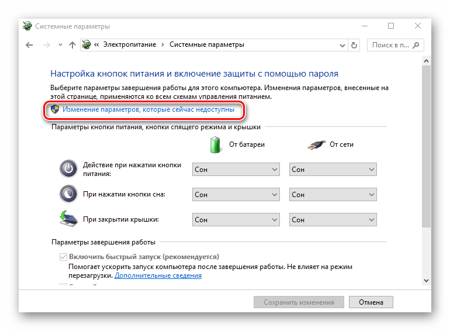Click Сохранить изменения button
Viewport: 450px width, 331px height.
tap(299, 302)
